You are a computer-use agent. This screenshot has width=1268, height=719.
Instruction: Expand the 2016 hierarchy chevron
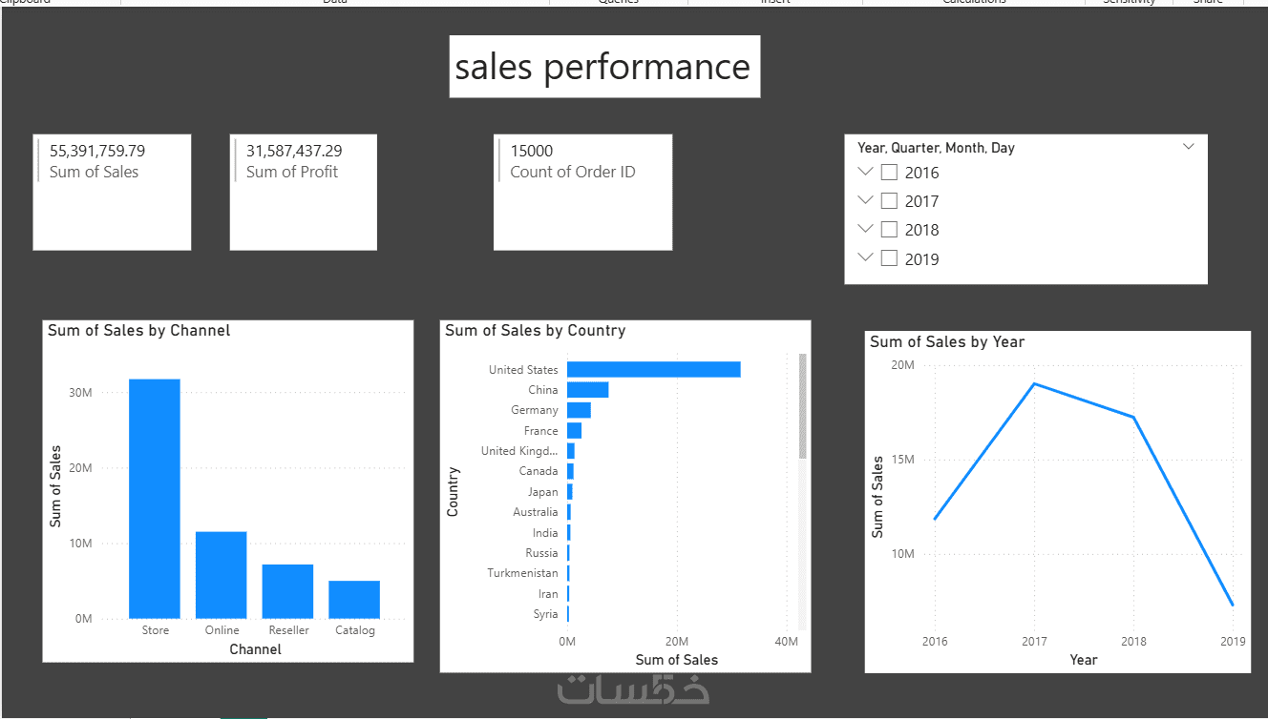tap(866, 172)
